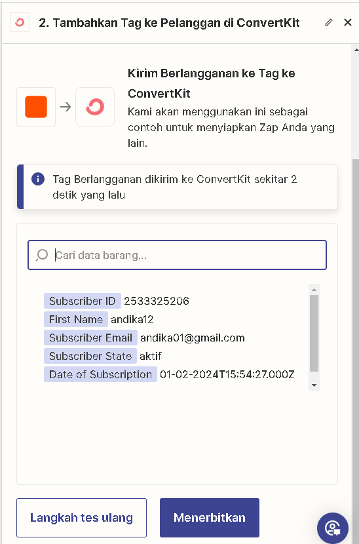Click the value 2533325206

(x=157, y=301)
